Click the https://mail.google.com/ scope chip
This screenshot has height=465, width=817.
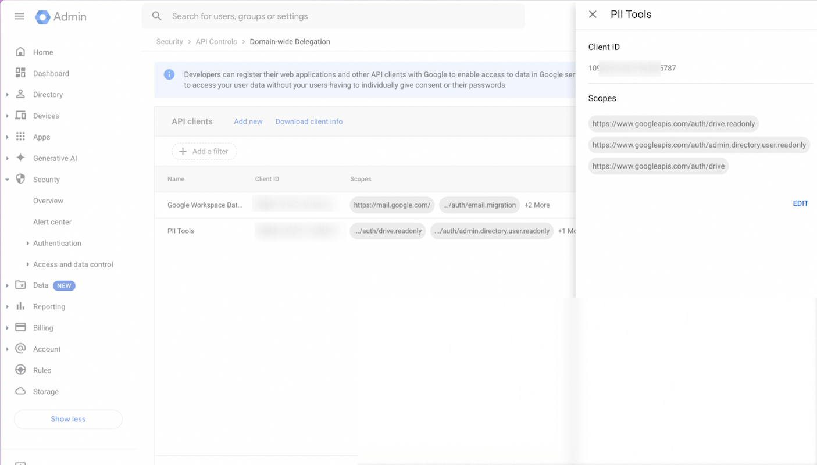[x=392, y=205]
